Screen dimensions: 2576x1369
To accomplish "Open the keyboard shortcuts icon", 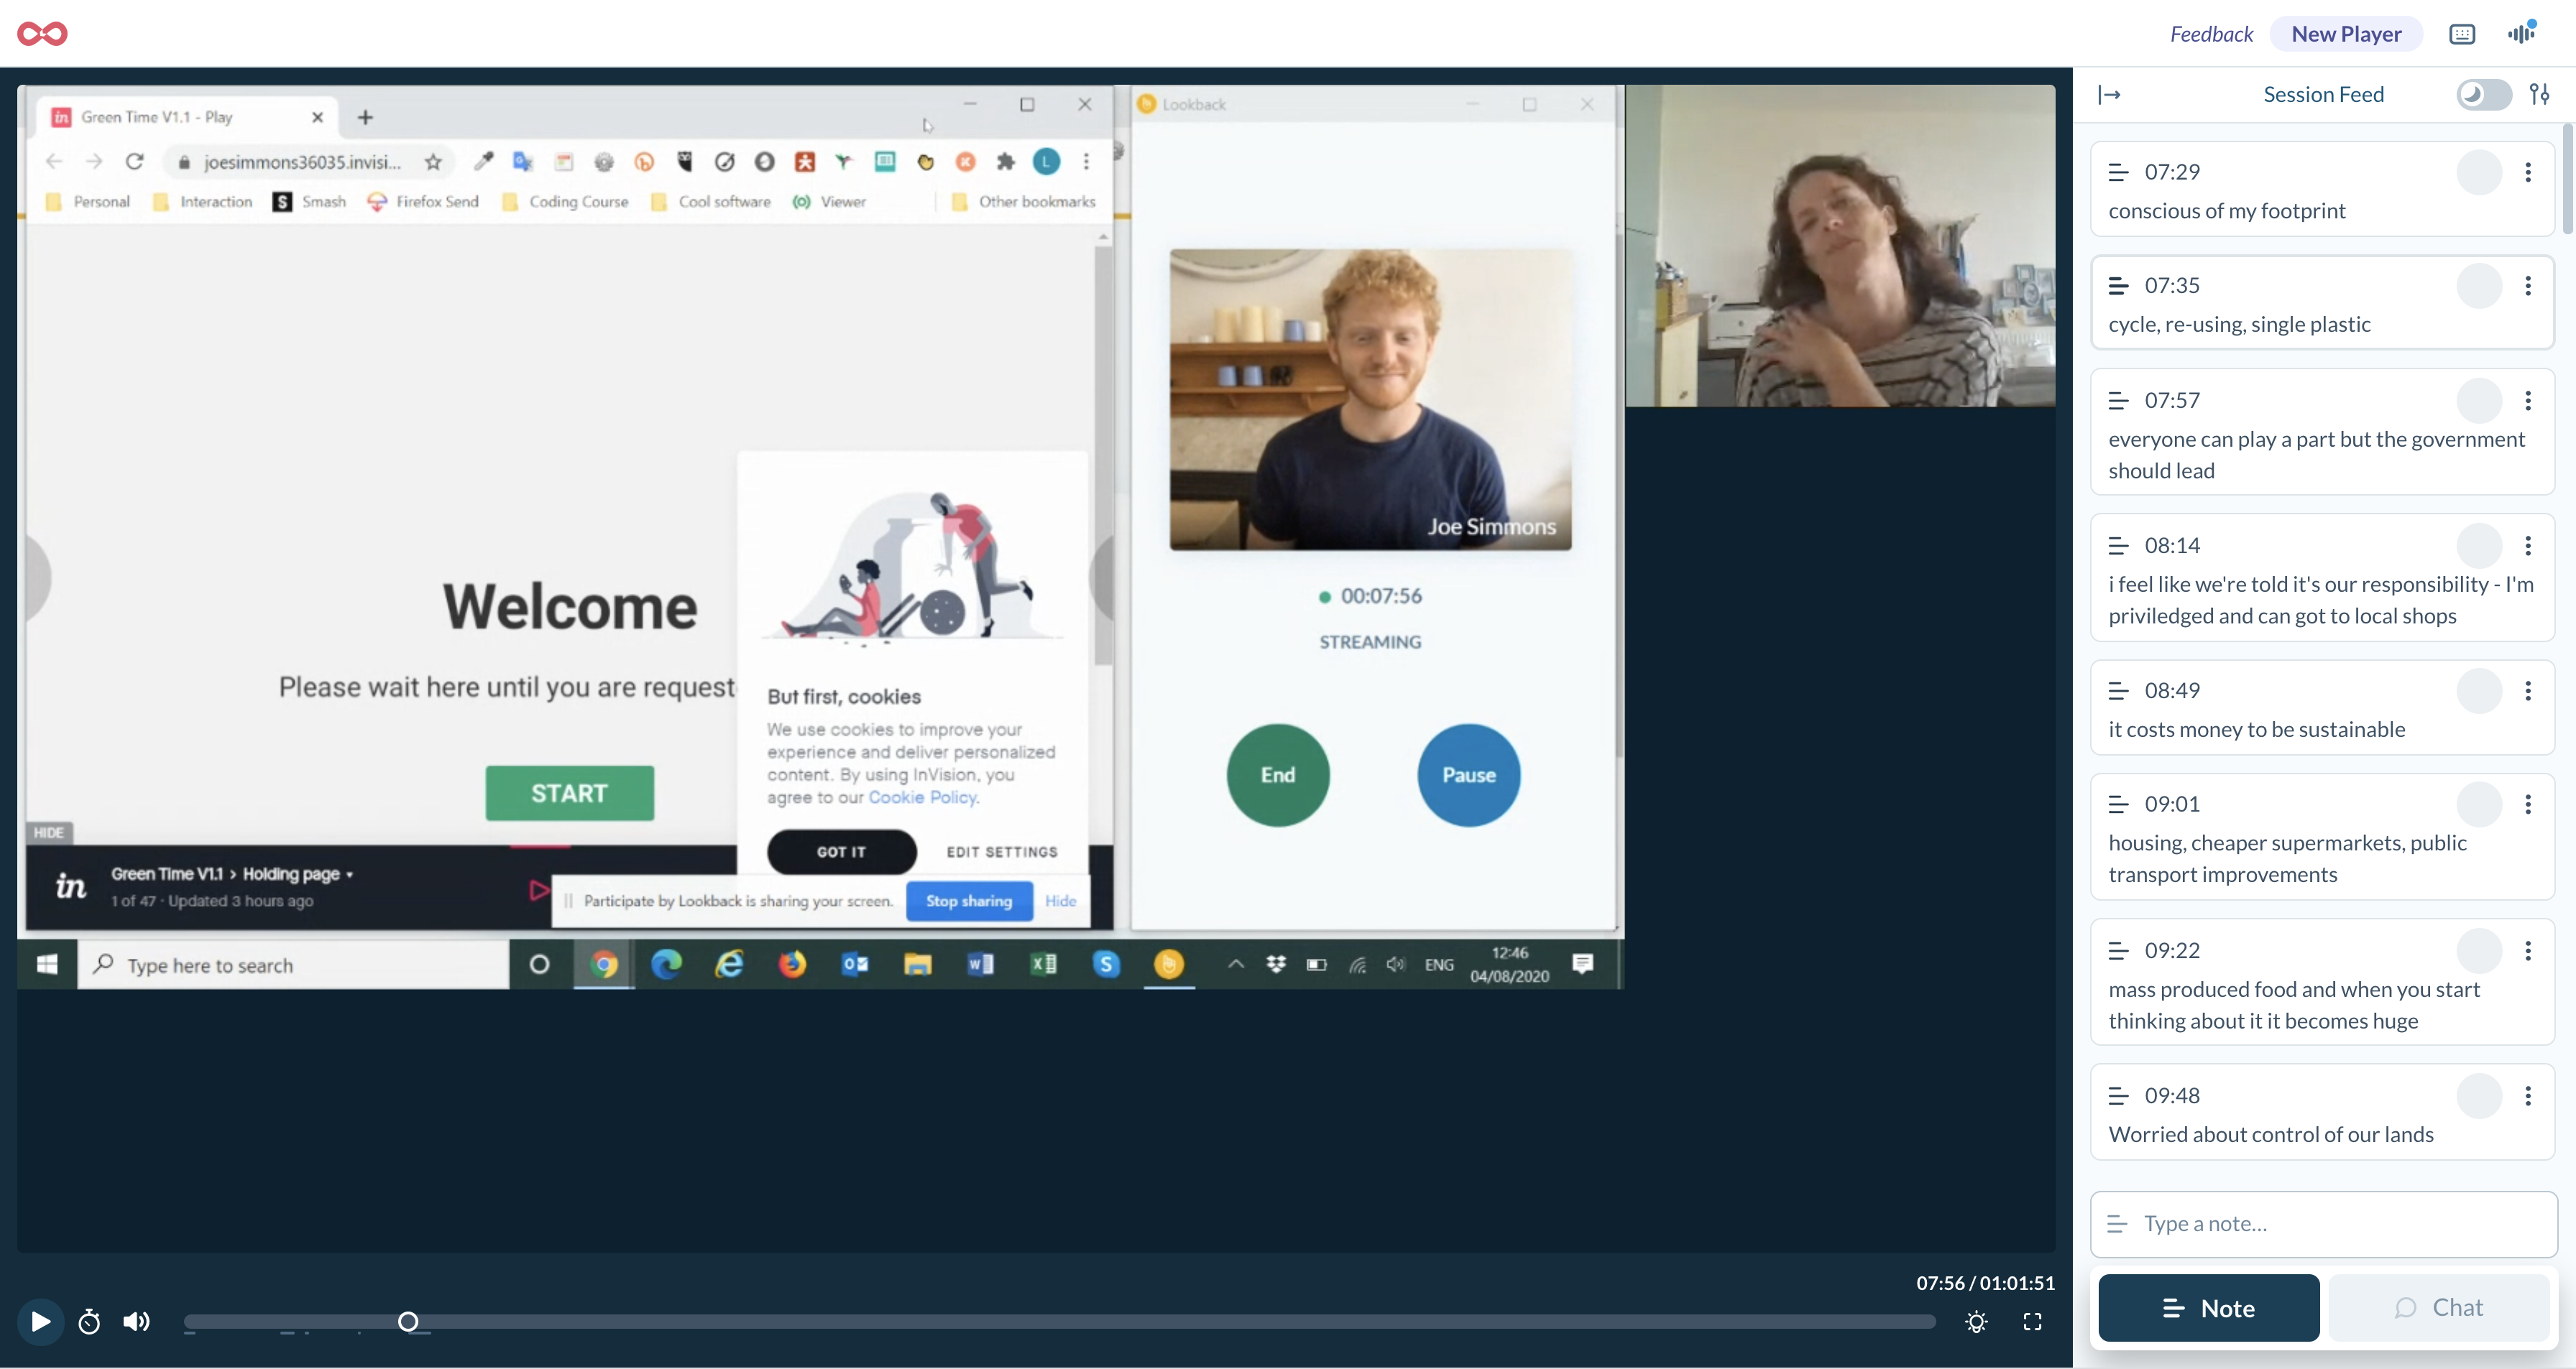I will click(x=2461, y=34).
